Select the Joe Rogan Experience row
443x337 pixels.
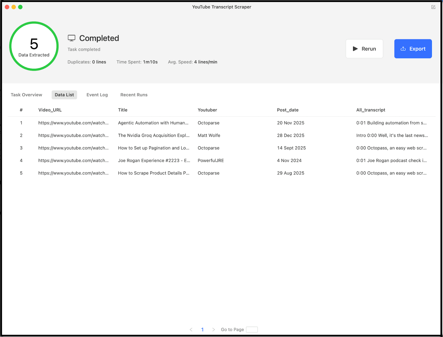(154, 160)
